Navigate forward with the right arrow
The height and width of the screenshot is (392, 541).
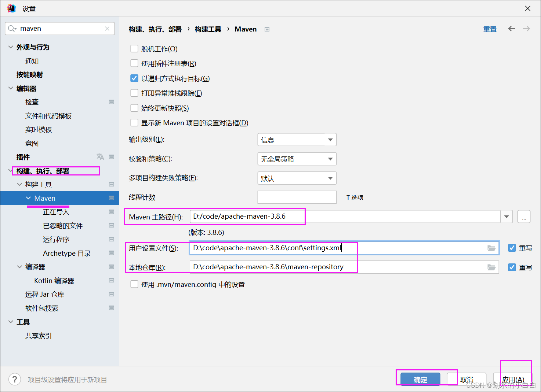pyautogui.click(x=526, y=29)
